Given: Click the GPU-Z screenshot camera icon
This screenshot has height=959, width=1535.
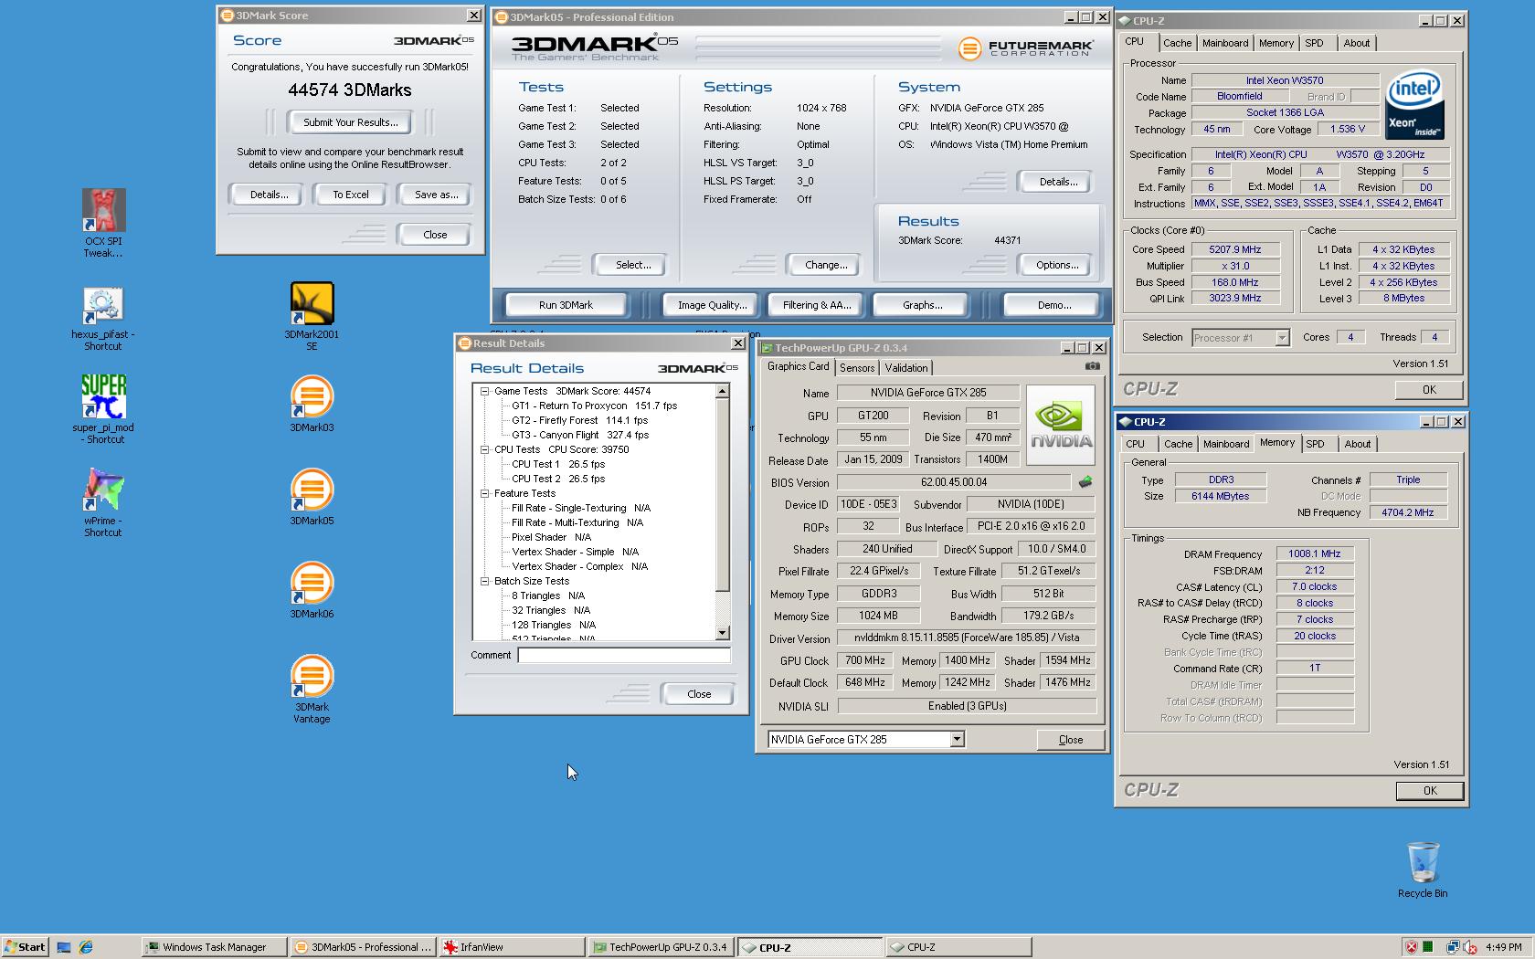Looking at the screenshot, I should tap(1092, 366).
